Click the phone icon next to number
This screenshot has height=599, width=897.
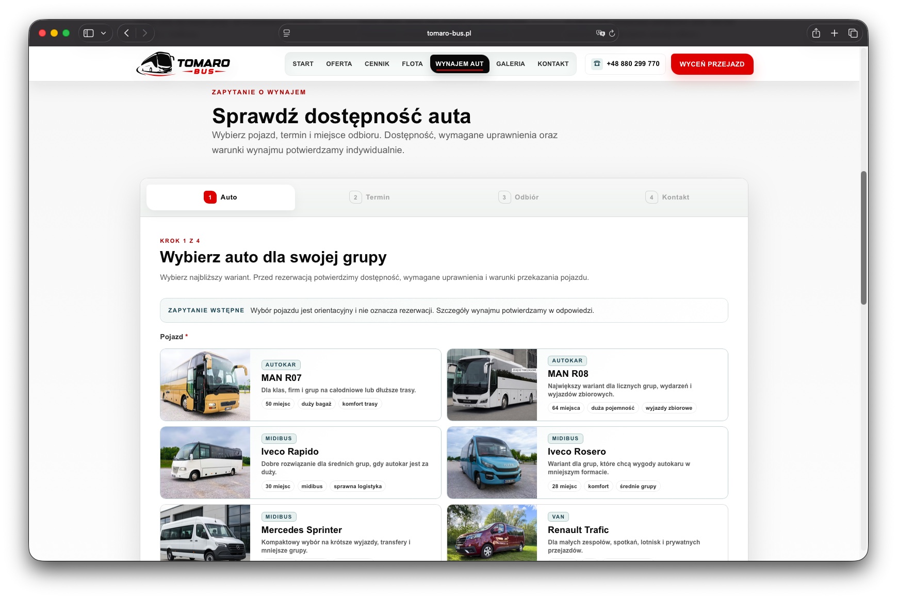(597, 64)
